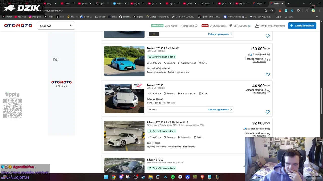The height and width of the screenshot is (181, 323).
Task: Favorite the 44 900 PLN Nissan 370 Z listing
Action: coord(268,112)
